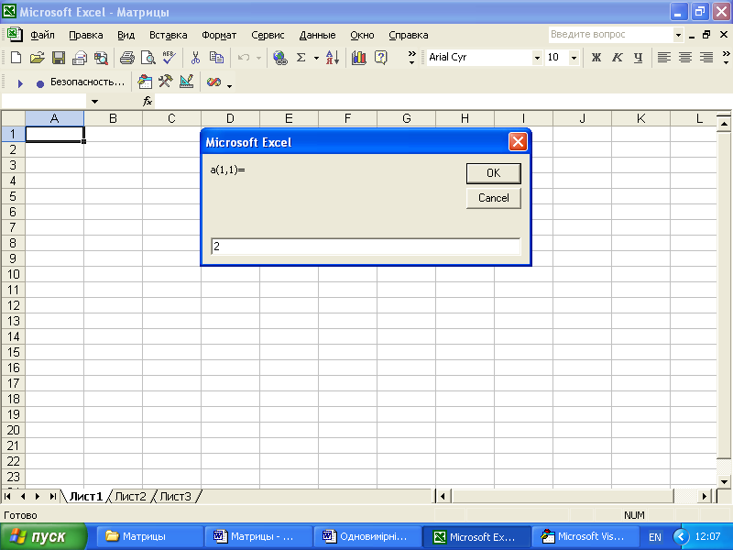The height and width of the screenshot is (550, 733).
Task: Send the workbook by e-mail
Action: tap(80, 58)
